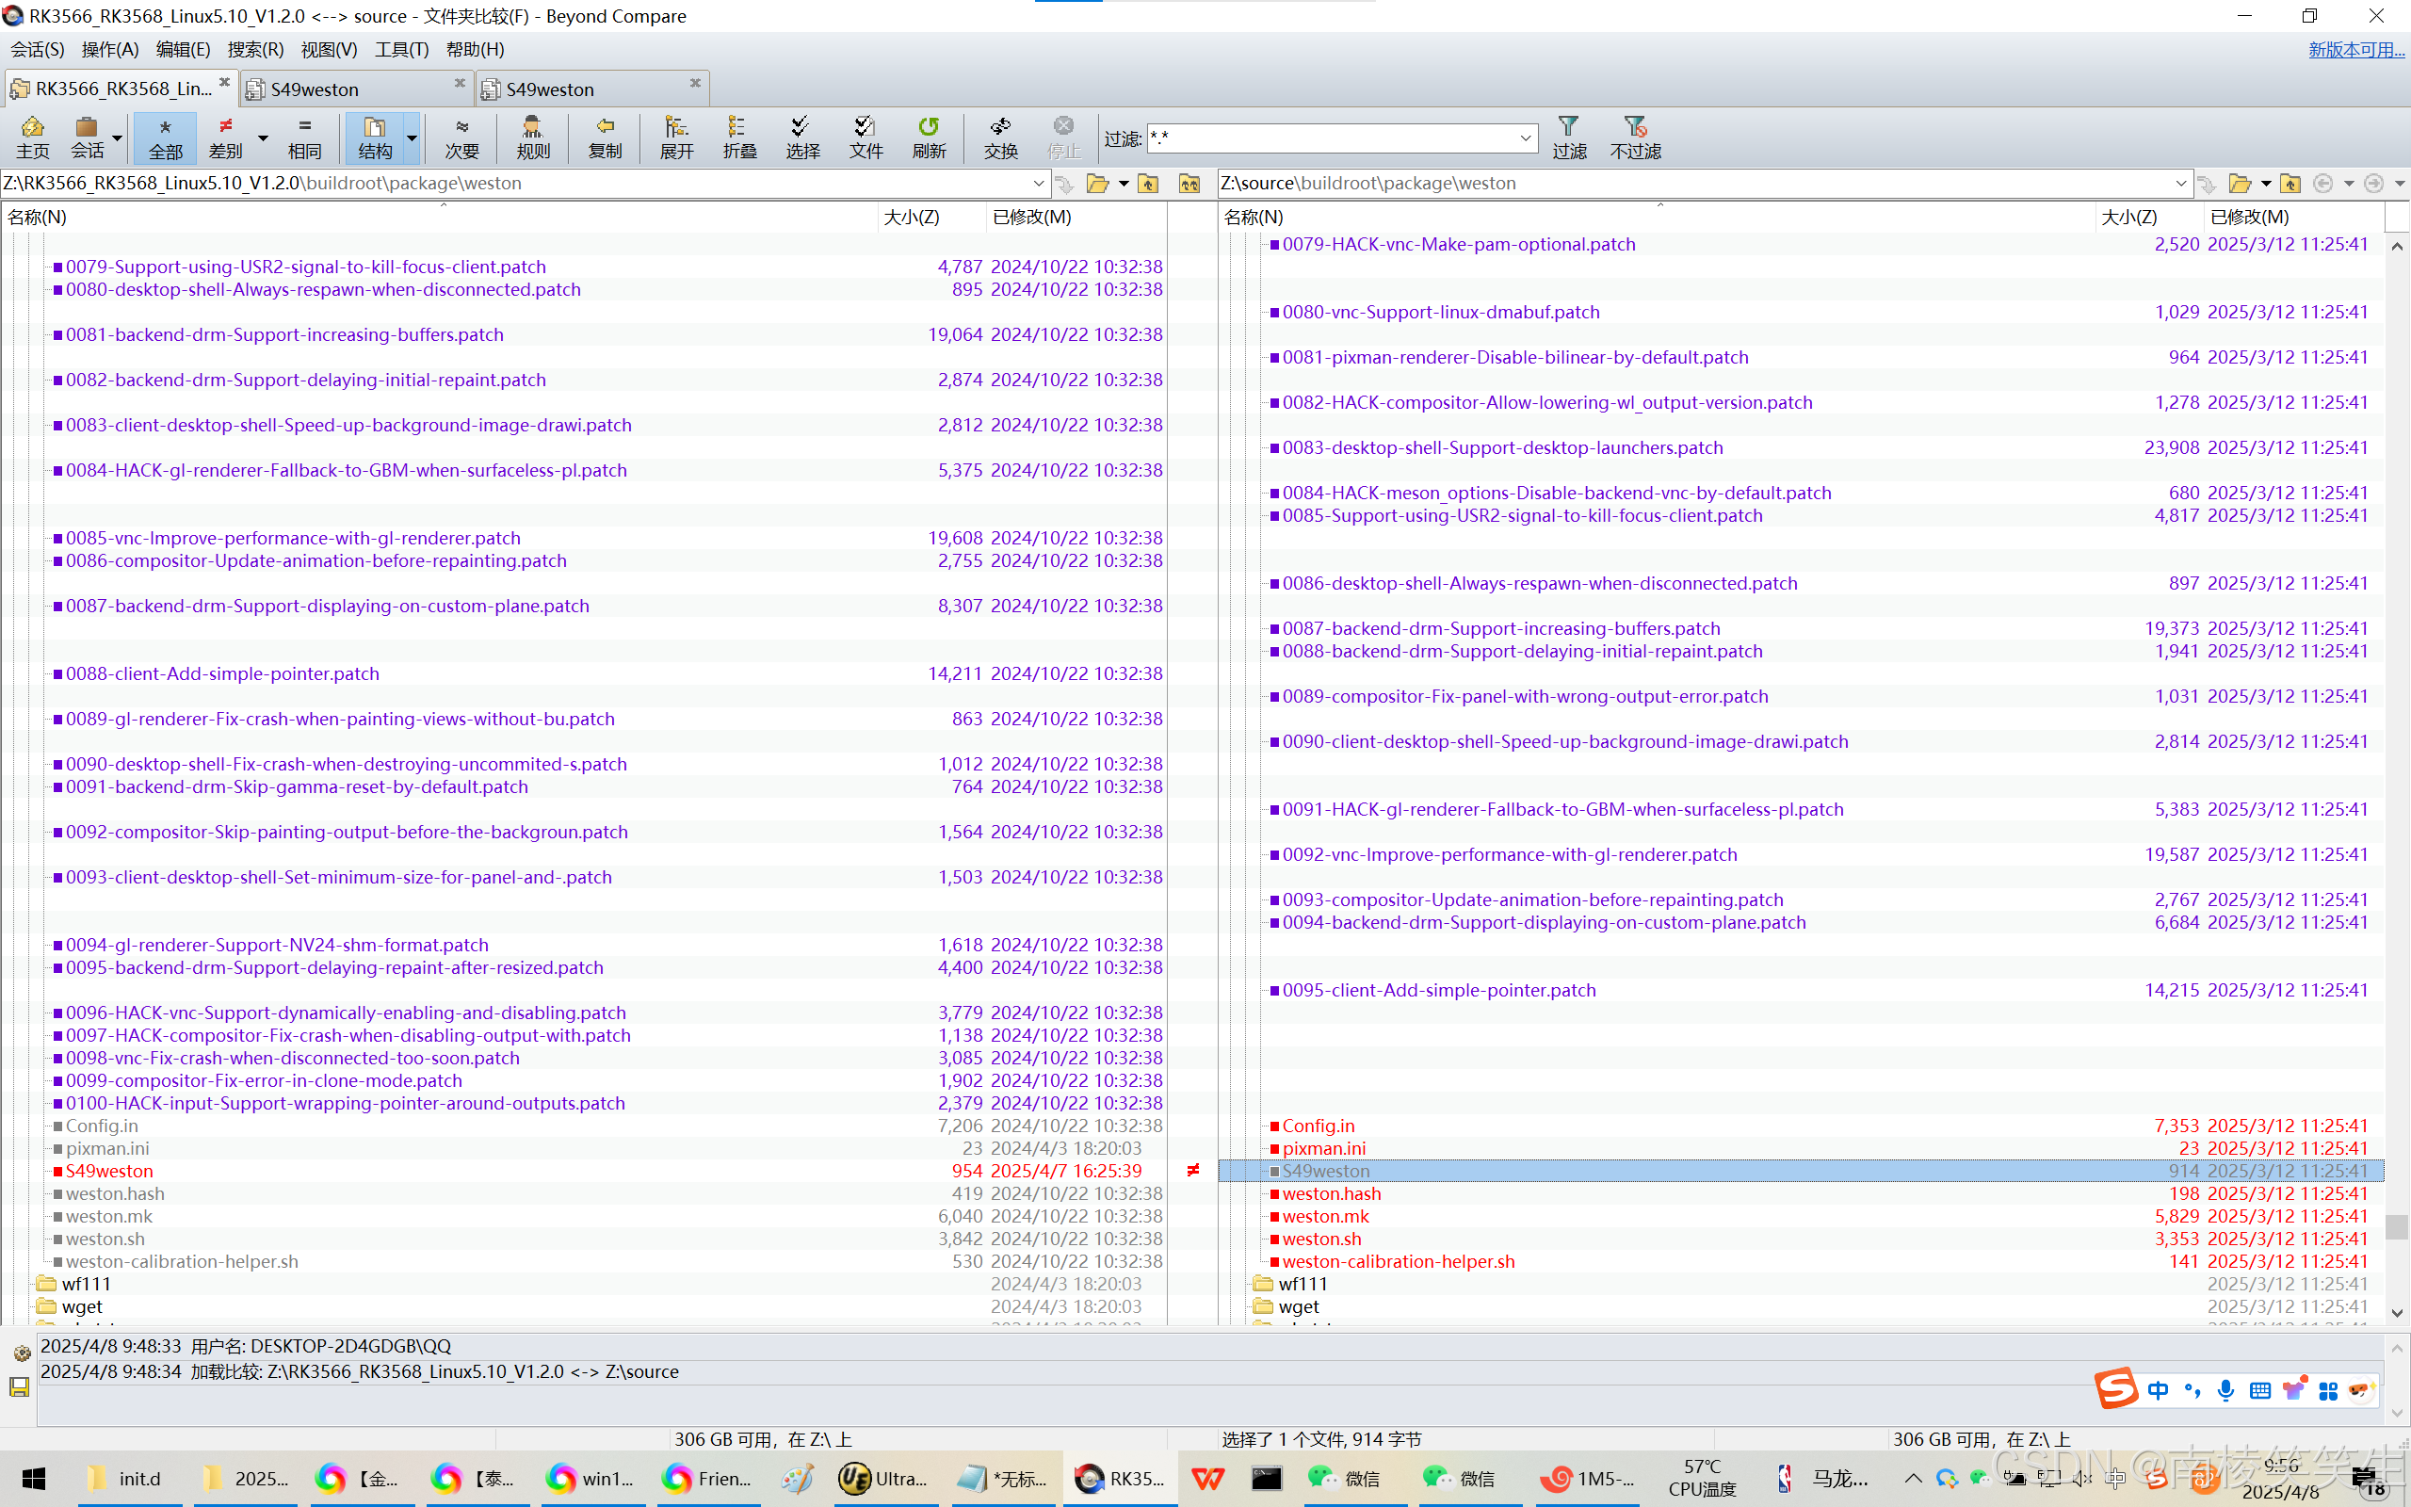This screenshot has width=2411, height=1507.
Task: Open the 工具(T) menu
Action: pos(400,49)
